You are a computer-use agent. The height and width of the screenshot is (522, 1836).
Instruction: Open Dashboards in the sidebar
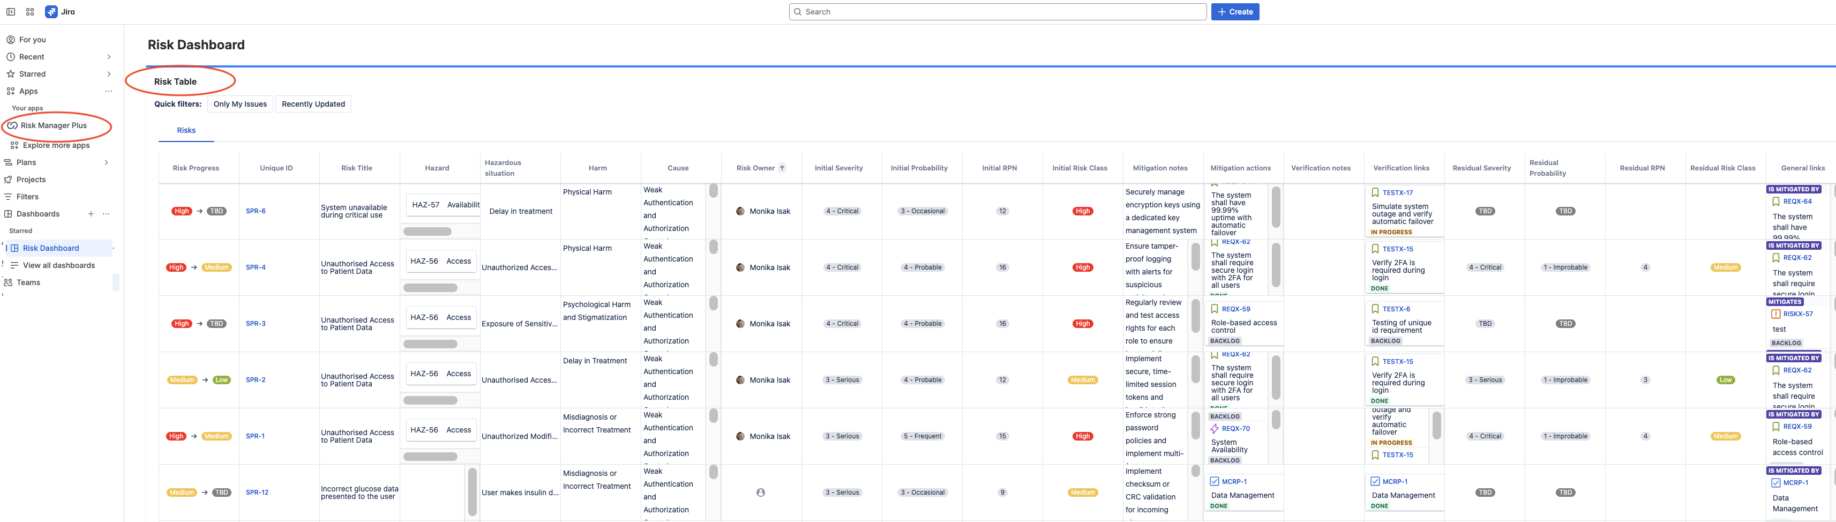[x=38, y=214]
